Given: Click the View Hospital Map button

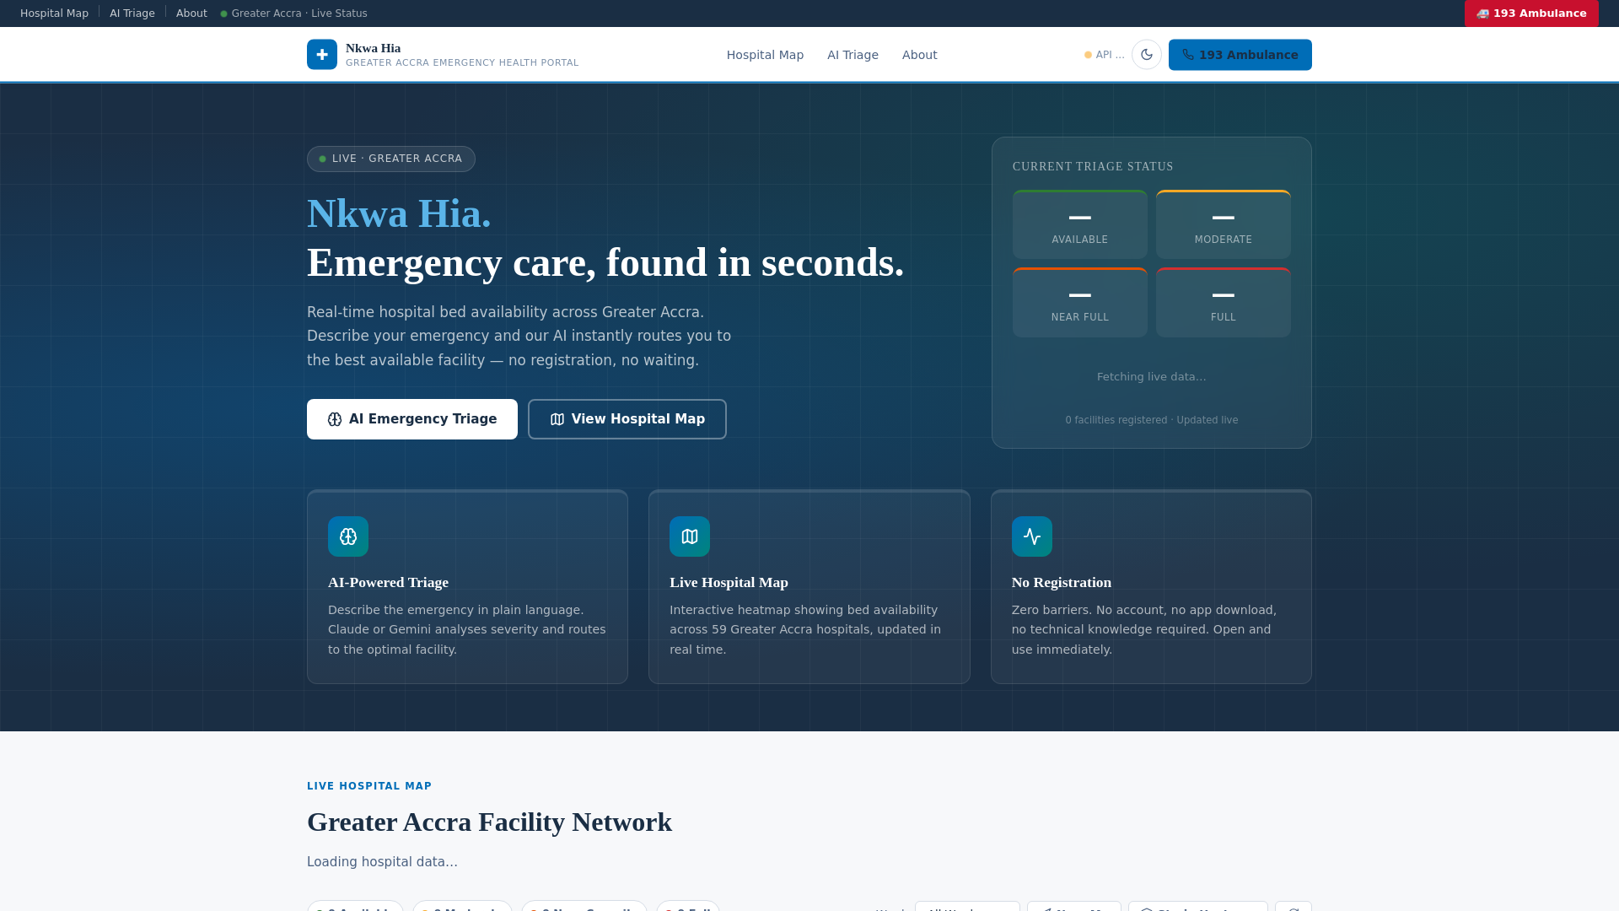Looking at the screenshot, I should click(627, 419).
